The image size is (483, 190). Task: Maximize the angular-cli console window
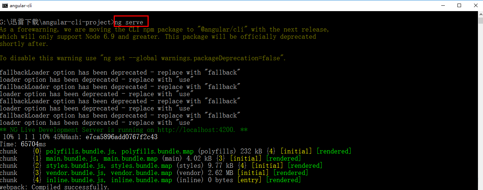coord(459,5)
